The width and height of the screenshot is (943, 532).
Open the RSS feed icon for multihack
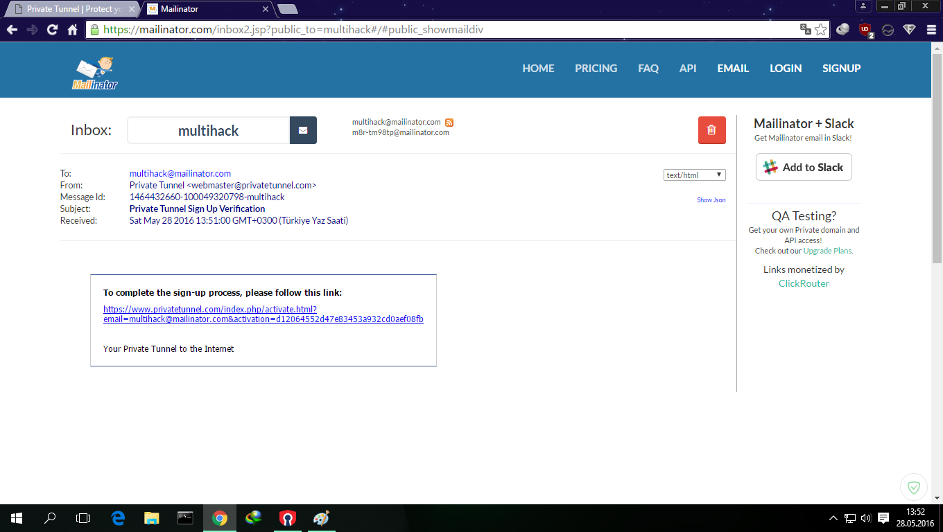[x=449, y=123]
